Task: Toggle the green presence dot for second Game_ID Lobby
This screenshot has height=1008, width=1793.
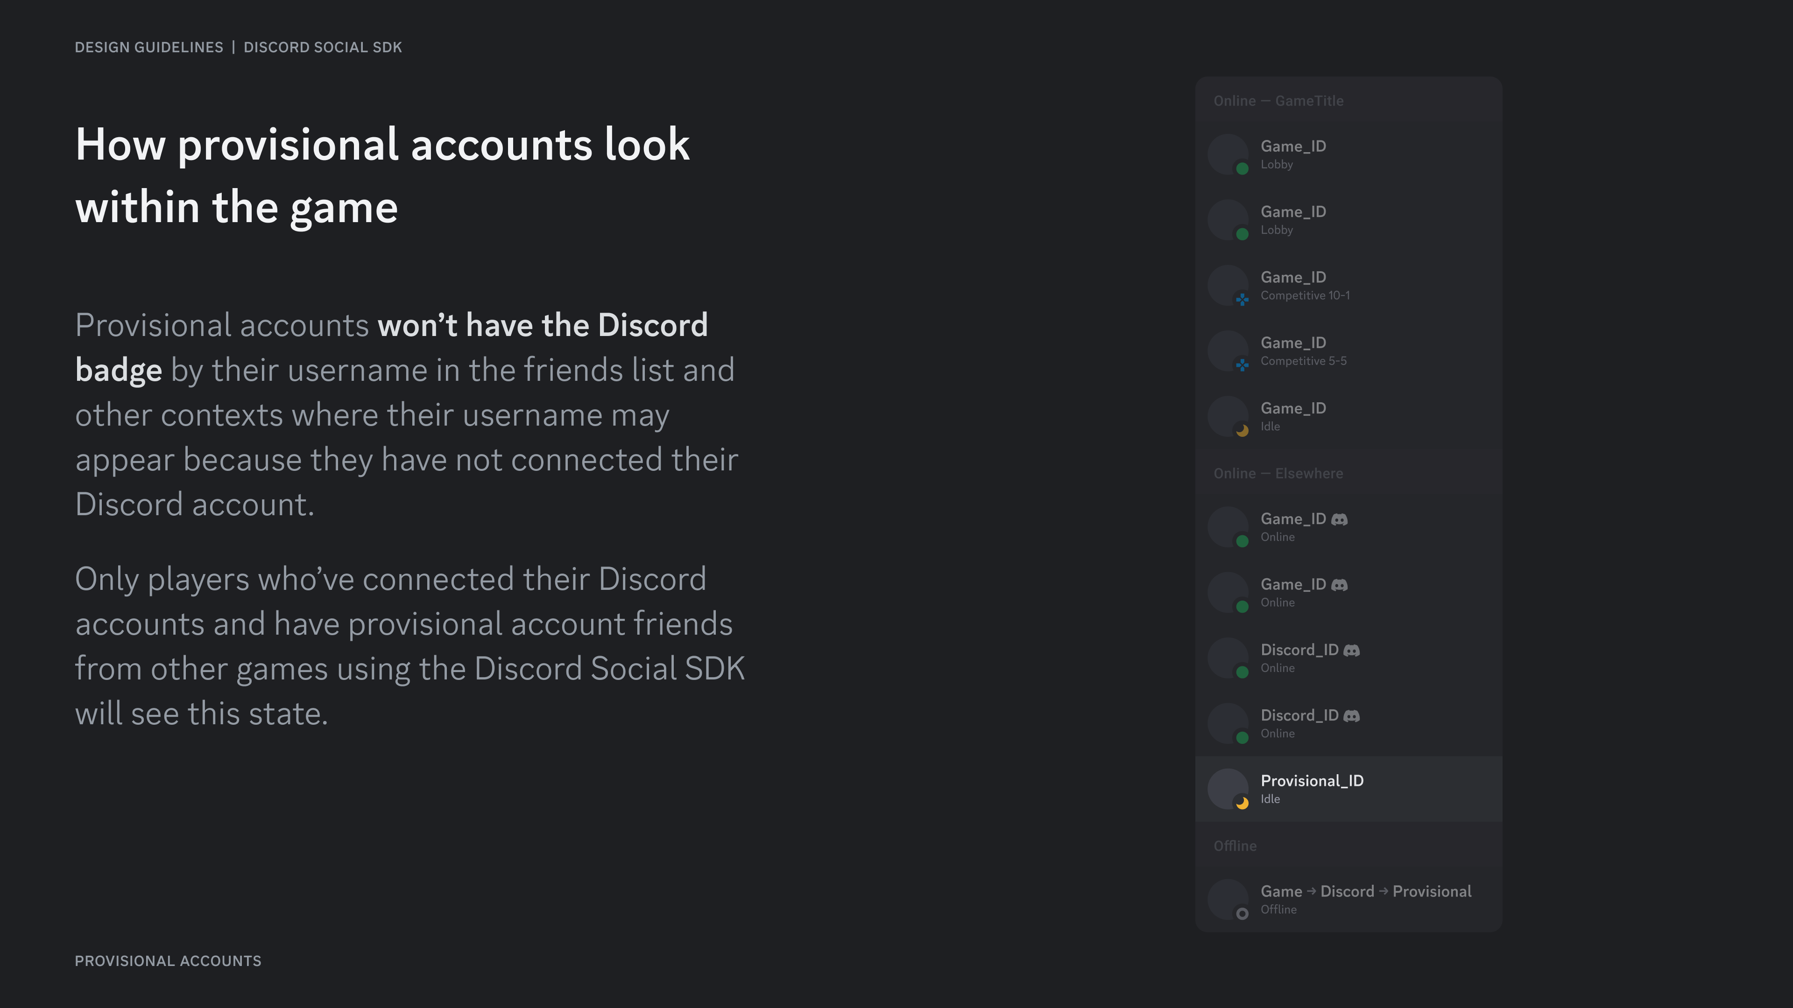Action: [x=1242, y=234]
